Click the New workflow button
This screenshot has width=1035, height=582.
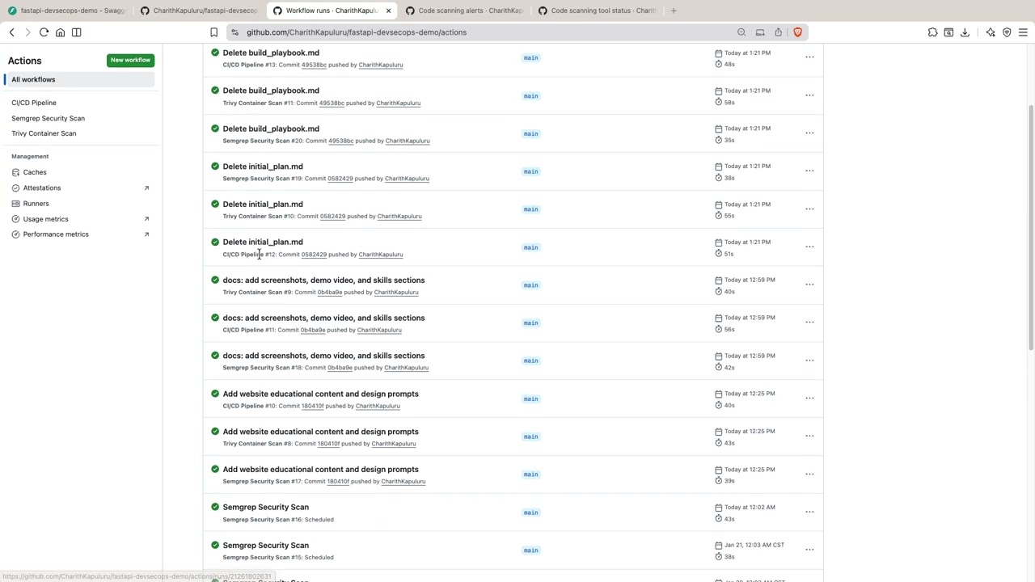coord(130,60)
